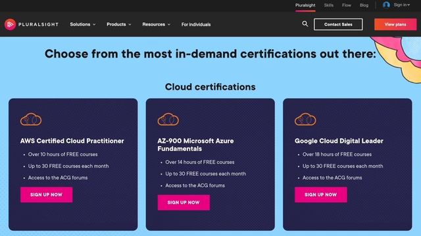The height and width of the screenshot is (236, 421).
Task: Click the PLURALSIGHT wordmark text
Action: tap(38, 24)
